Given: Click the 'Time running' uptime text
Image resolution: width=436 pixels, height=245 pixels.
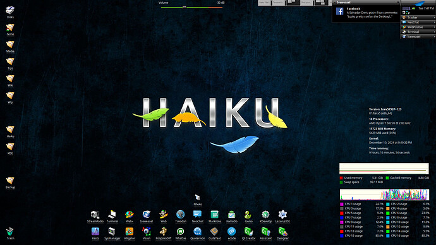Looking at the screenshot, I should pyautogui.click(x=378, y=148).
